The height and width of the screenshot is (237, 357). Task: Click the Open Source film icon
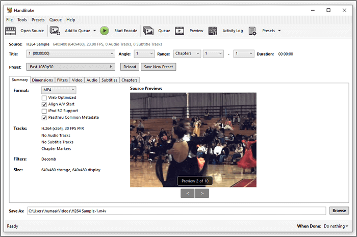click(x=11, y=31)
